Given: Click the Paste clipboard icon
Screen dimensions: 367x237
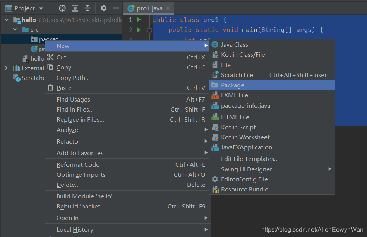Looking at the screenshot, I should click(x=50, y=88).
